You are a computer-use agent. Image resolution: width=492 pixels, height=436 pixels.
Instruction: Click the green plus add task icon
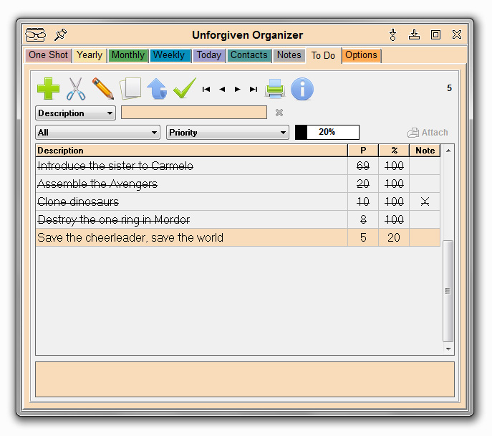48,89
